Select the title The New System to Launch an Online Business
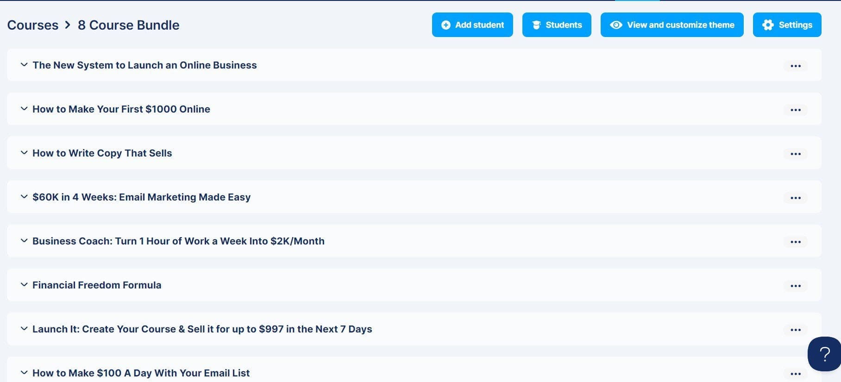Viewport: 841px width, 382px height. click(144, 65)
